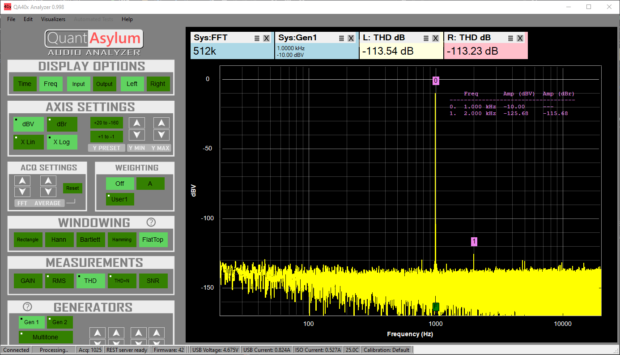Click the -113.54 dB reading in the L: THD tile

[388, 51]
